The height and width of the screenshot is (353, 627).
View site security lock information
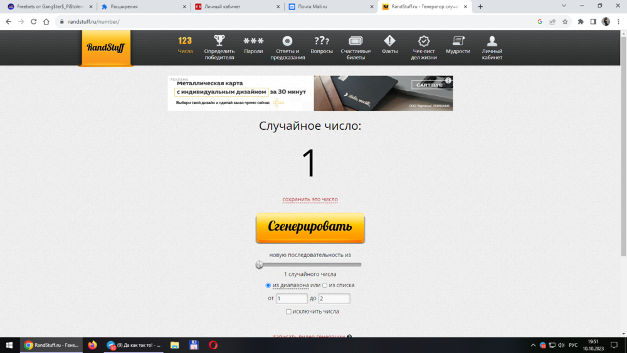[61, 21]
